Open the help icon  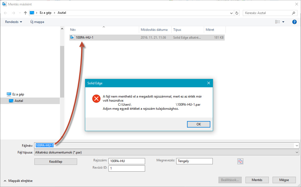coord(294,22)
